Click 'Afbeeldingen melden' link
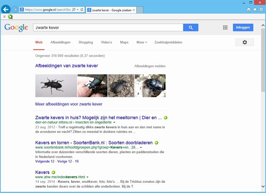Image resolution: width=266 pixels, height=193 pixels. (x=150, y=66)
